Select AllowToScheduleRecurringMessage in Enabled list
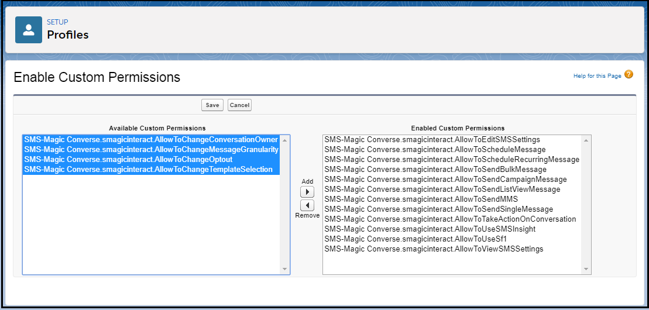The image size is (649, 310). [x=452, y=159]
